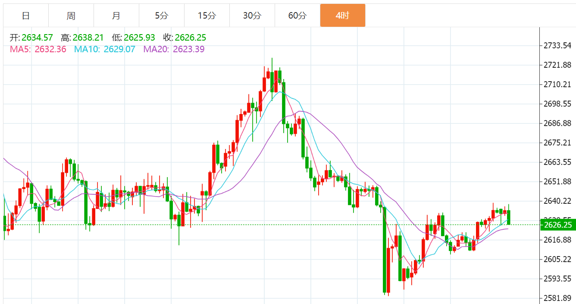Click the low price 低:2625.93
This screenshot has height=304, width=576.
coord(134,38)
